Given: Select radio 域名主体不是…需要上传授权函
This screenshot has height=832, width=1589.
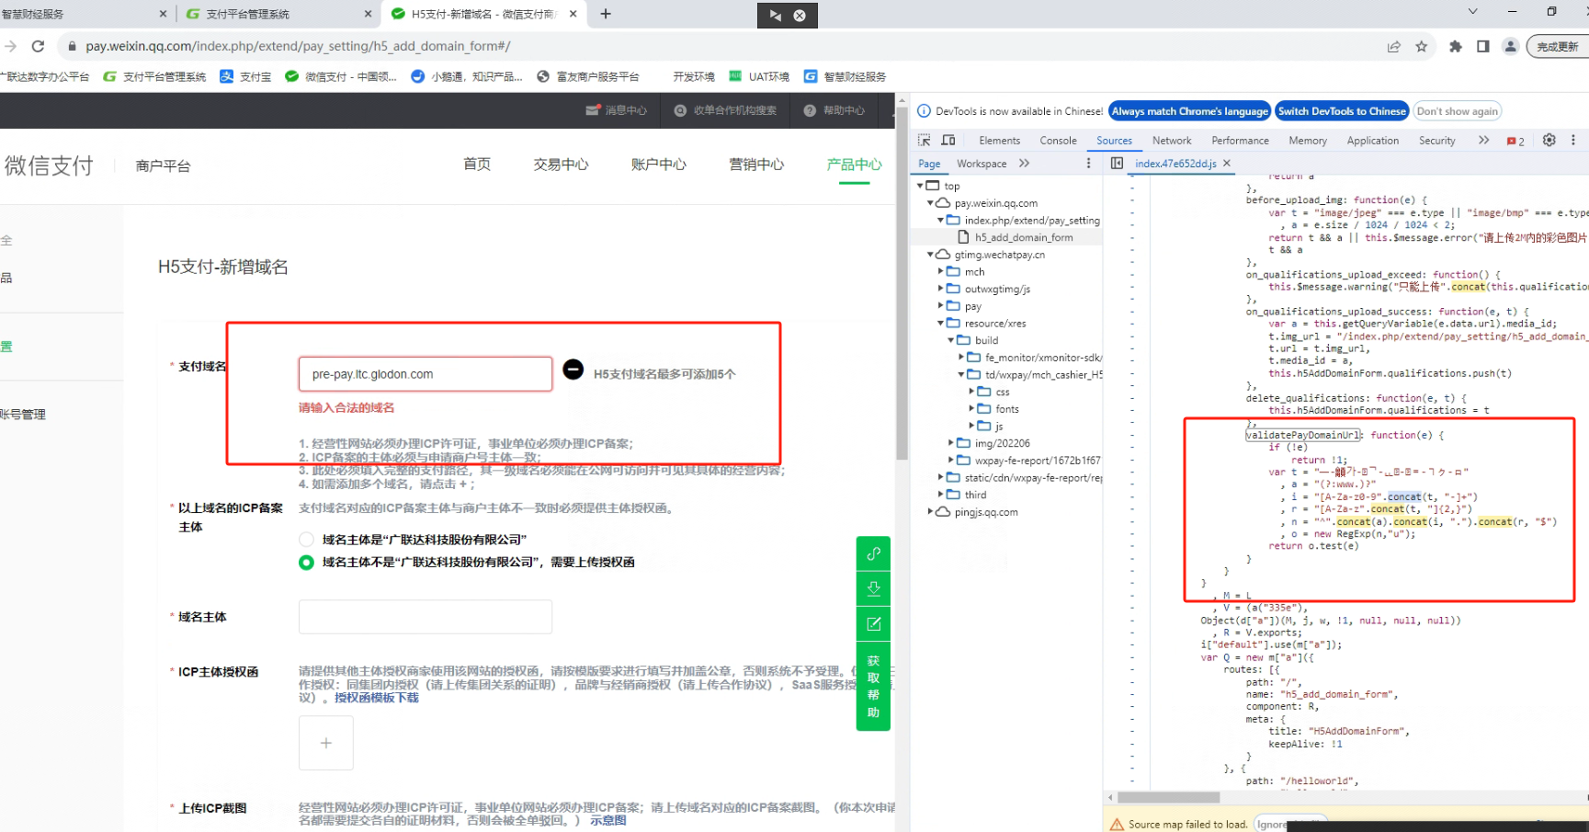Looking at the screenshot, I should 306,563.
